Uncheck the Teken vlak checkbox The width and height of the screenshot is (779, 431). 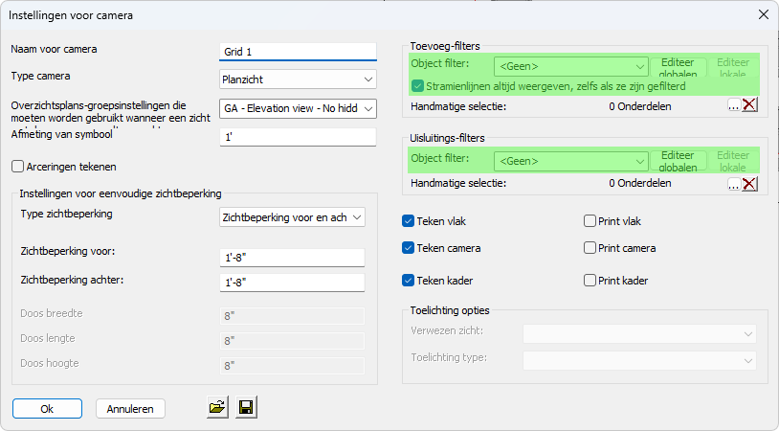[x=409, y=221]
